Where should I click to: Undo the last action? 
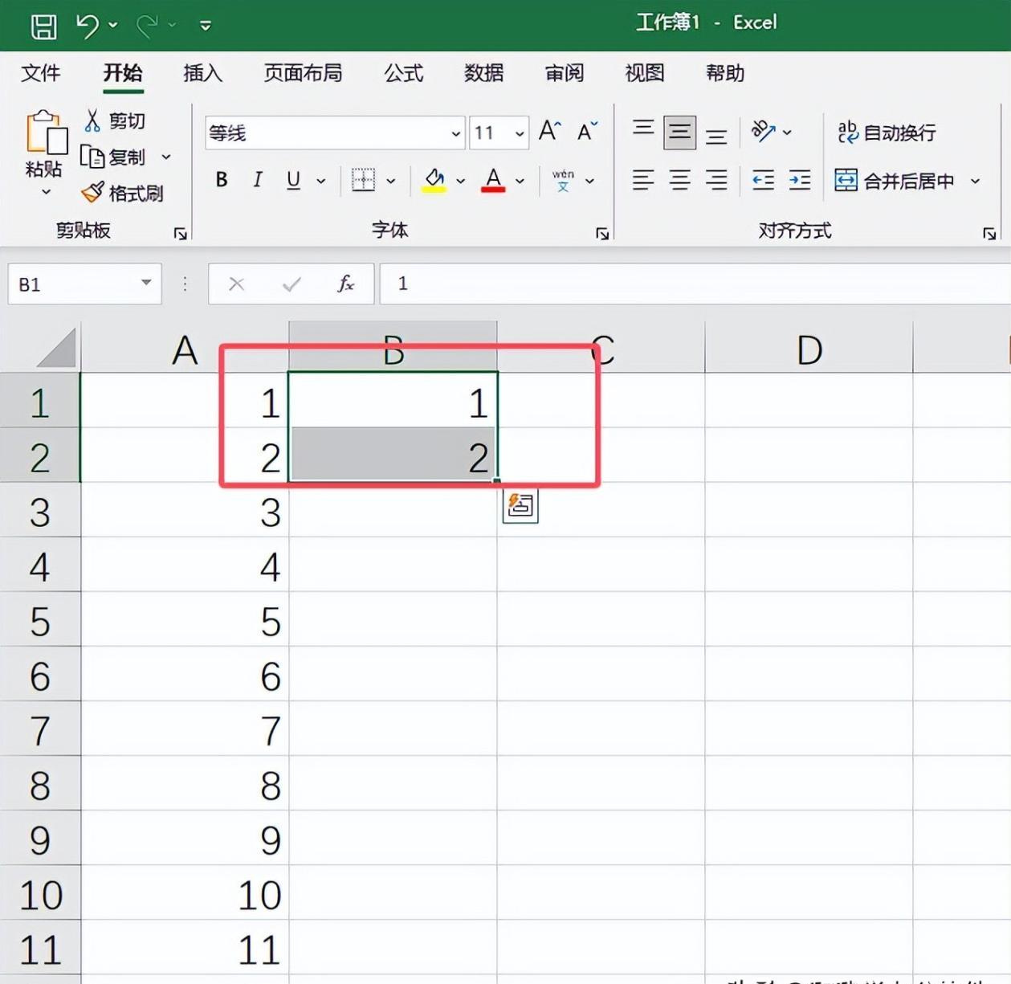87,26
